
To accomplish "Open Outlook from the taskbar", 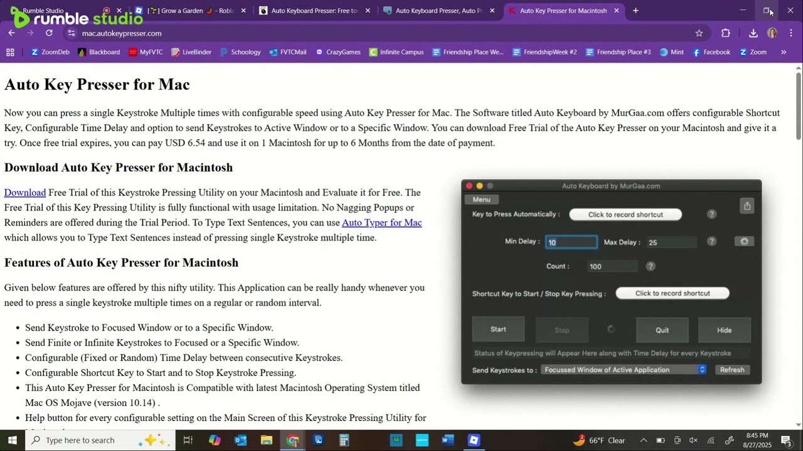I will coord(240,440).
